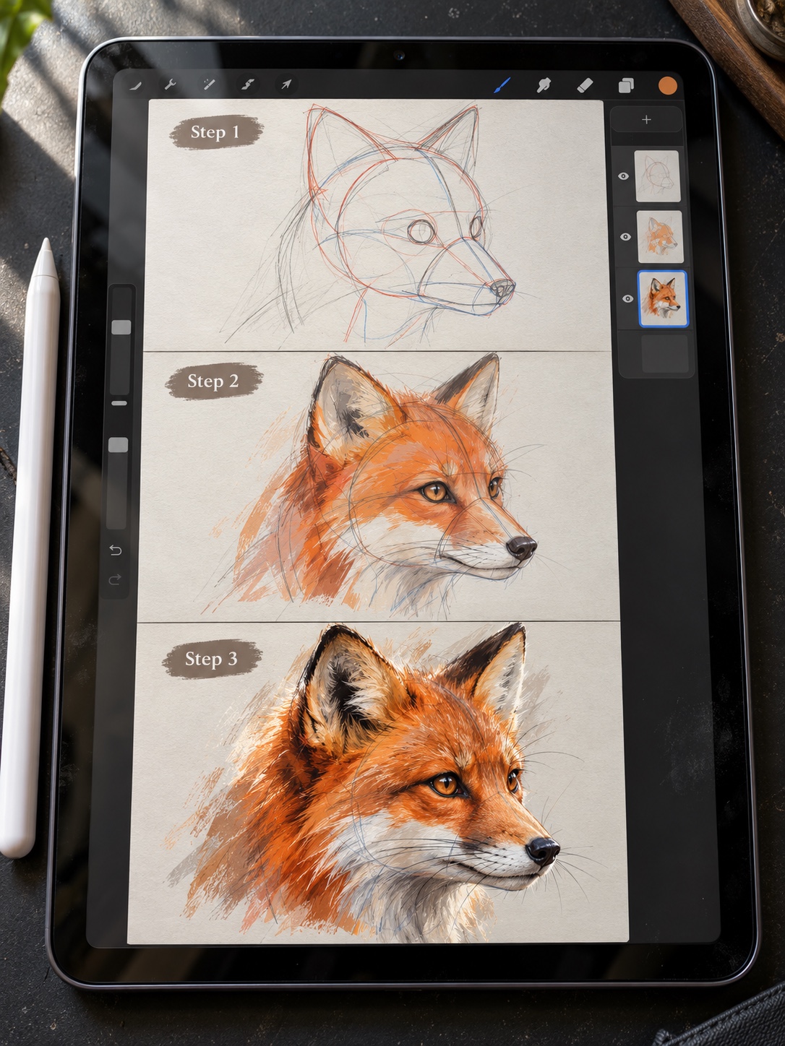This screenshot has height=1046, width=785.
Task: Activate the Selection S-shaped tool
Action: pos(247,85)
